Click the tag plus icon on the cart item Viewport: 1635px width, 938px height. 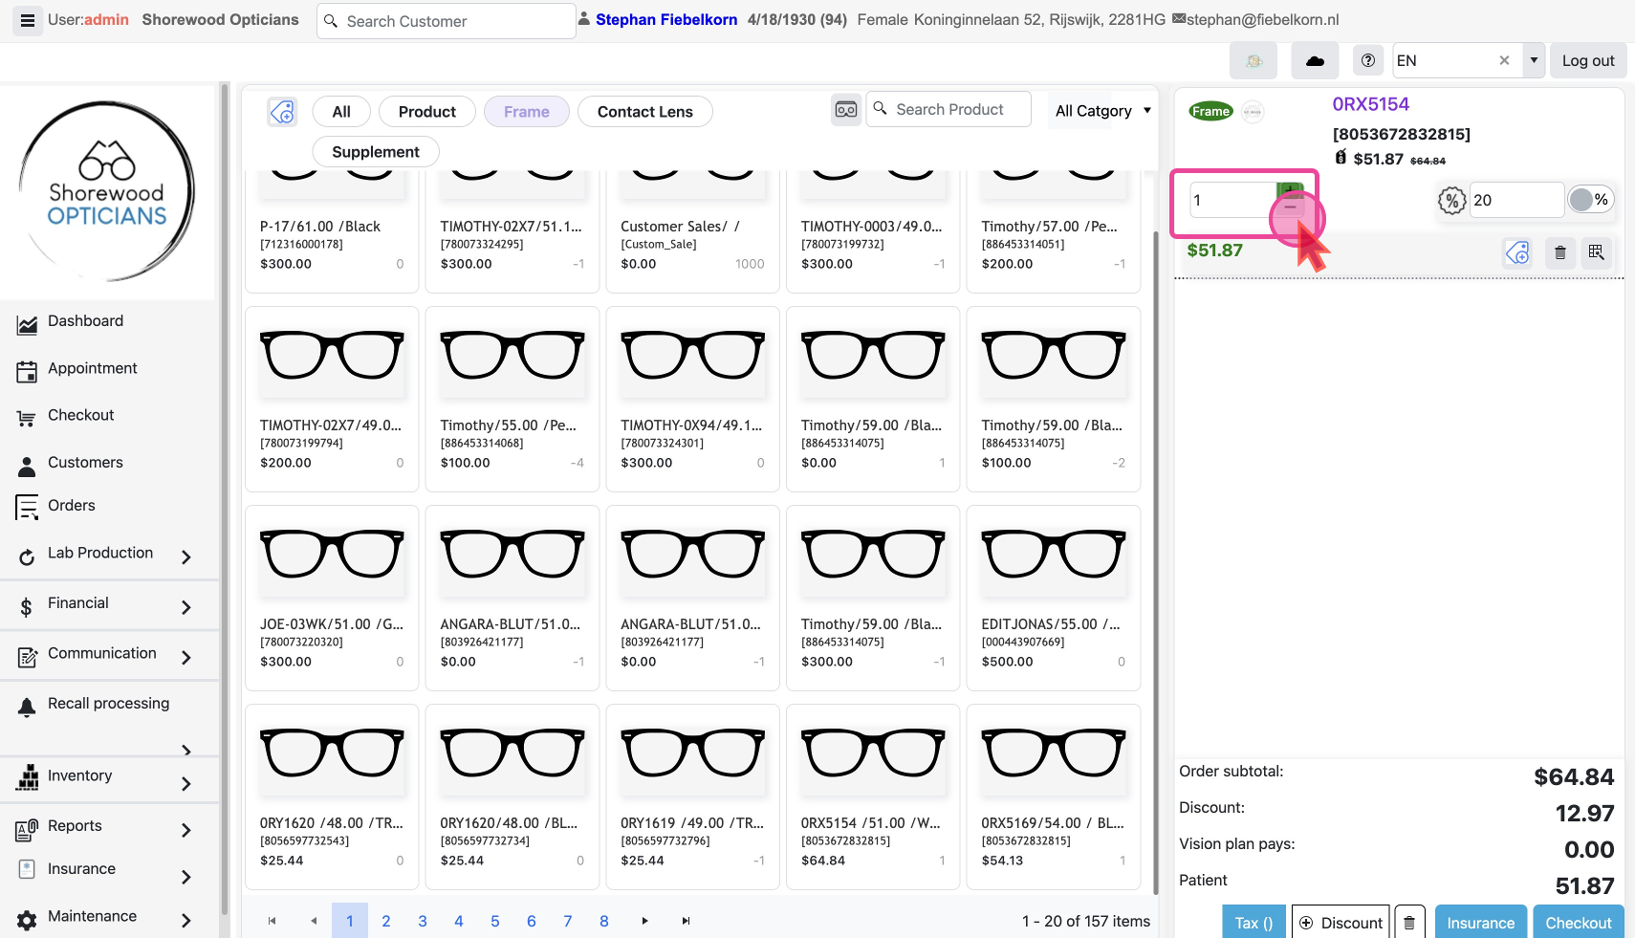coord(1517,252)
